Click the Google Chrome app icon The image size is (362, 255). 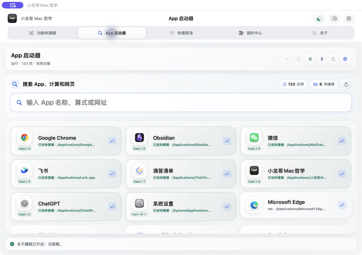[x=24, y=137]
